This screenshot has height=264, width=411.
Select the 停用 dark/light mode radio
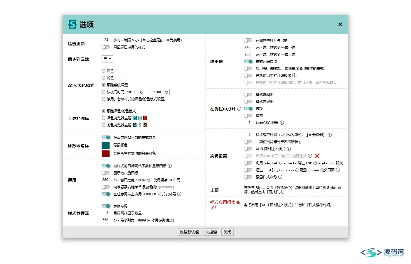(103, 99)
